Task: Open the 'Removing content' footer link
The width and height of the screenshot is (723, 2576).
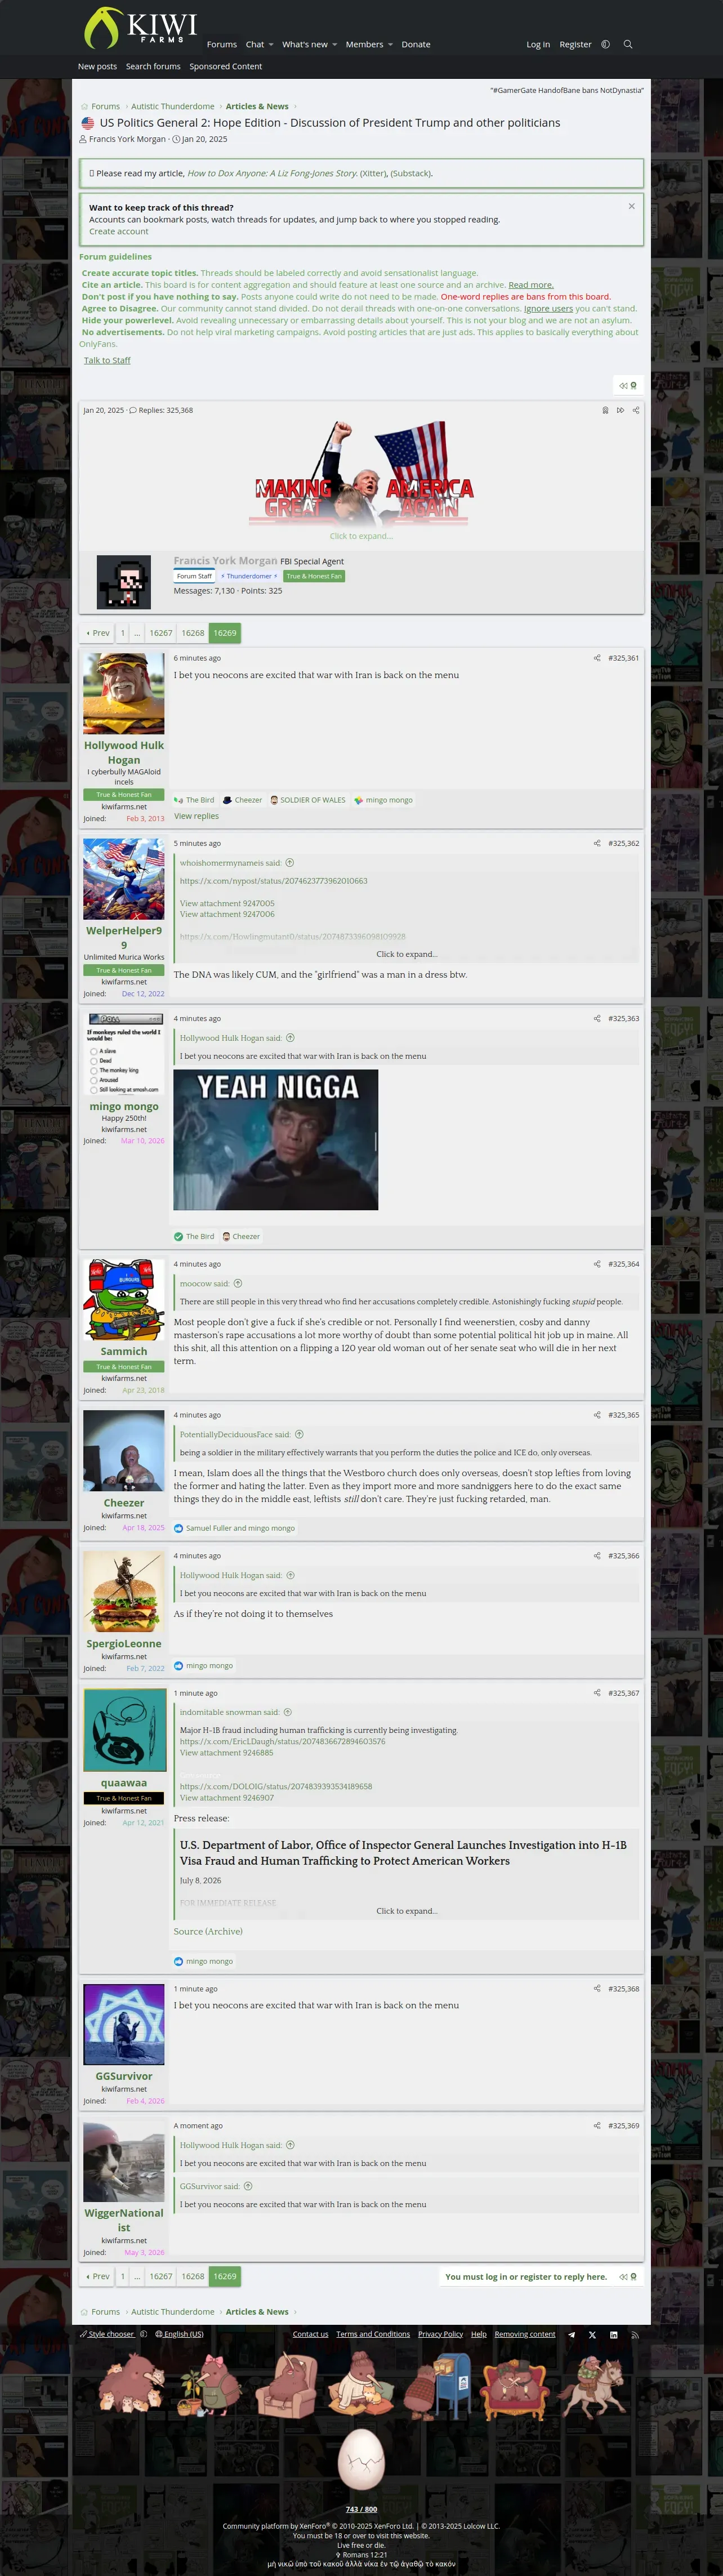Action: pos(525,2334)
